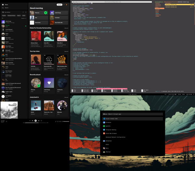Open the Daily Mix 2 card
Viewport: 195px width, 171px height.
[62, 39]
